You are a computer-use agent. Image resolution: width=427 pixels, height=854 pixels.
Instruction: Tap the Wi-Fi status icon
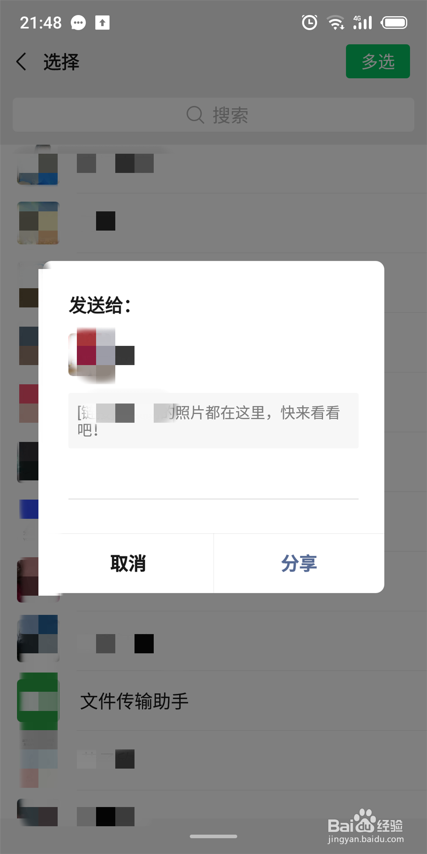[336, 22]
